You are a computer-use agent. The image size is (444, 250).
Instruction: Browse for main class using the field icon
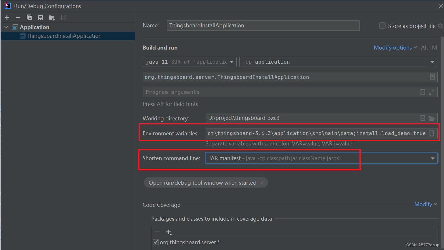(432, 77)
